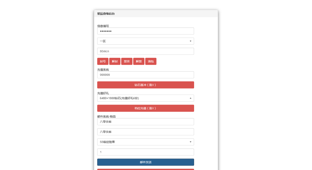Click the quantity field showing 1

(x=145, y=152)
